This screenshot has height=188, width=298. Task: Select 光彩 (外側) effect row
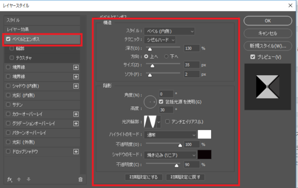42,142
